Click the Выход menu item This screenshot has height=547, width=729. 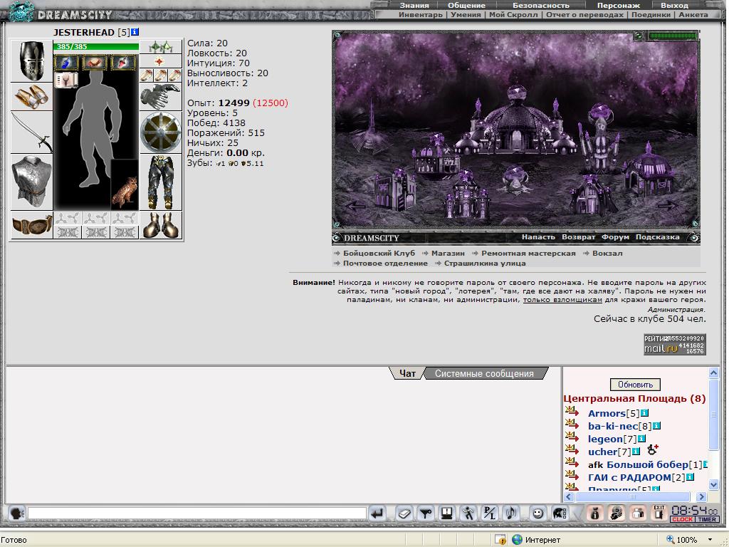[x=674, y=5]
